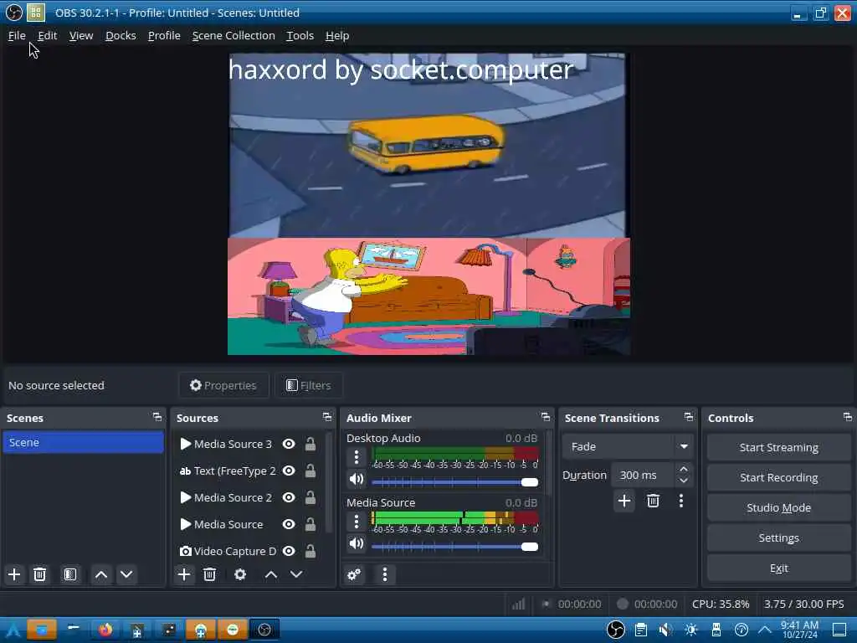The image size is (857, 643).
Task: Select the Scene item in Scenes list
Action: tap(83, 442)
